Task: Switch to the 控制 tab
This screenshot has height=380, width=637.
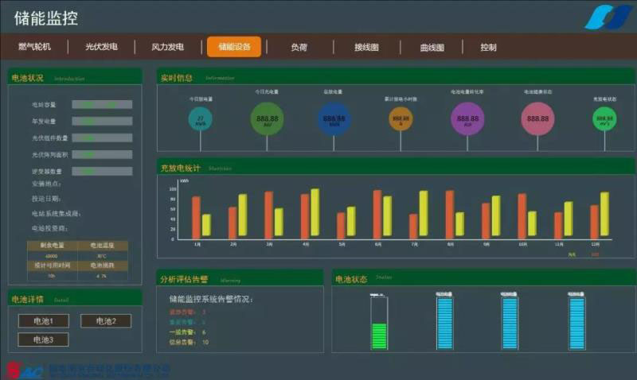Action: pyautogui.click(x=488, y=47)
